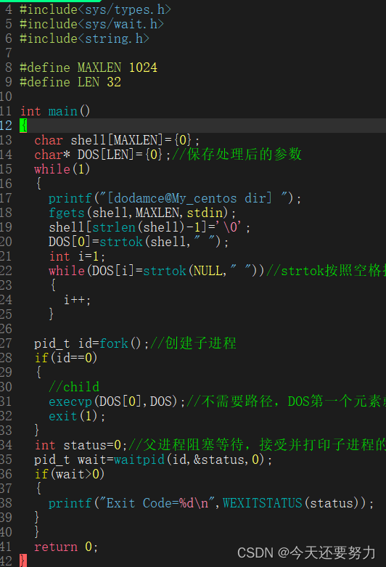Click the 'if(wait>0)' condition
Screen dimensions: 386x567
pos(70,474)
